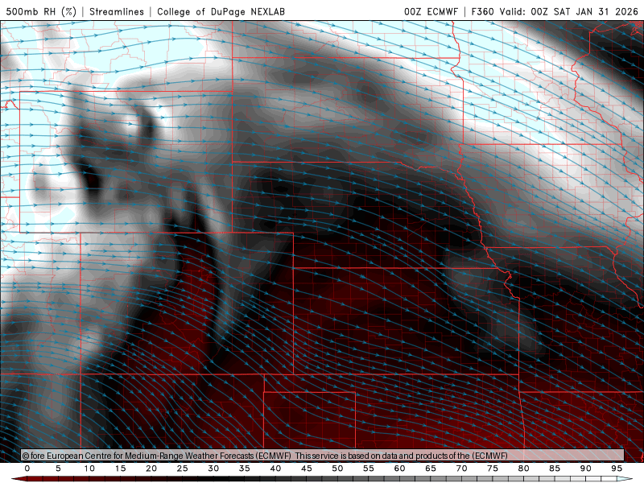
Task: Select the "55" color scale label
Action: [x=369, y=469]
